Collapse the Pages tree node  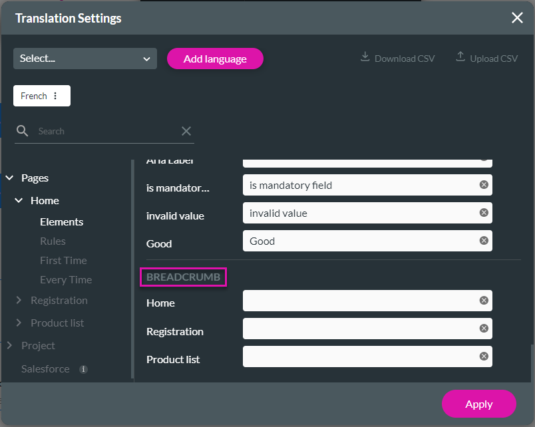[9, 178]
